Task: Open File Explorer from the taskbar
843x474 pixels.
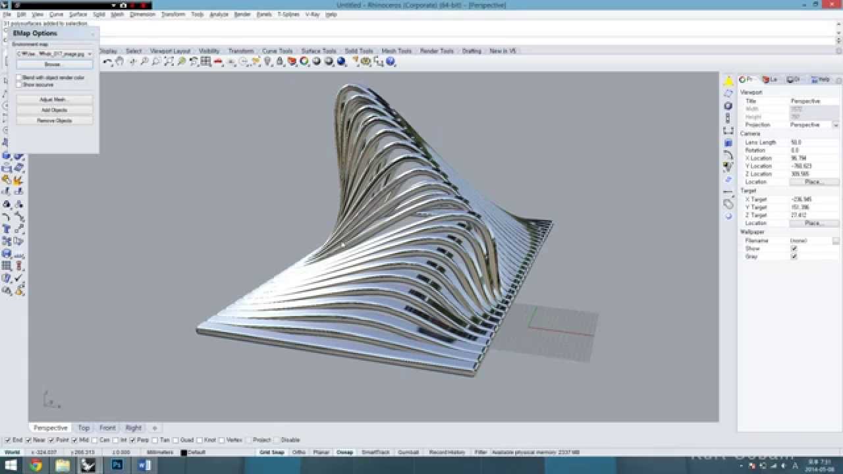Action: [x=63, y=465]
